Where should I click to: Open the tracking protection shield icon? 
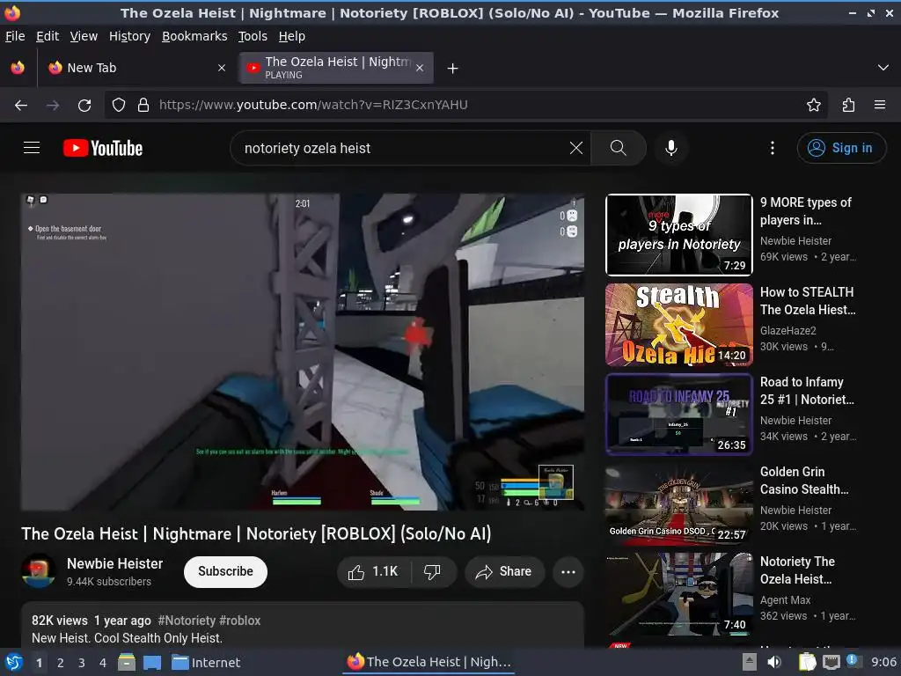point(119,105)
